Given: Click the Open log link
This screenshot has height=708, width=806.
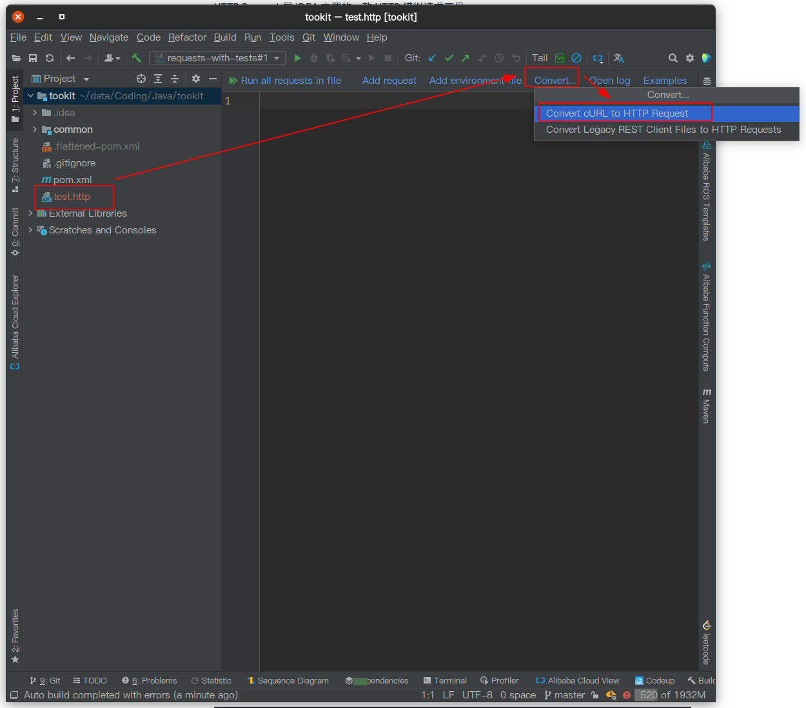Looking at the screenshot, I should [x=610, y=81].
